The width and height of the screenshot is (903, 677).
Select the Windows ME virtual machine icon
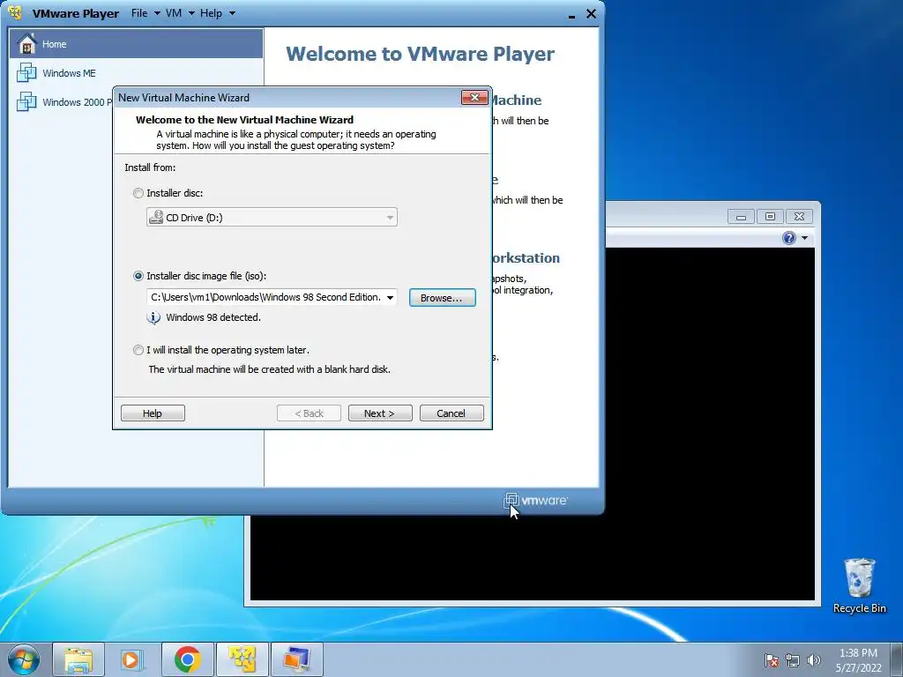pos(26,73)
